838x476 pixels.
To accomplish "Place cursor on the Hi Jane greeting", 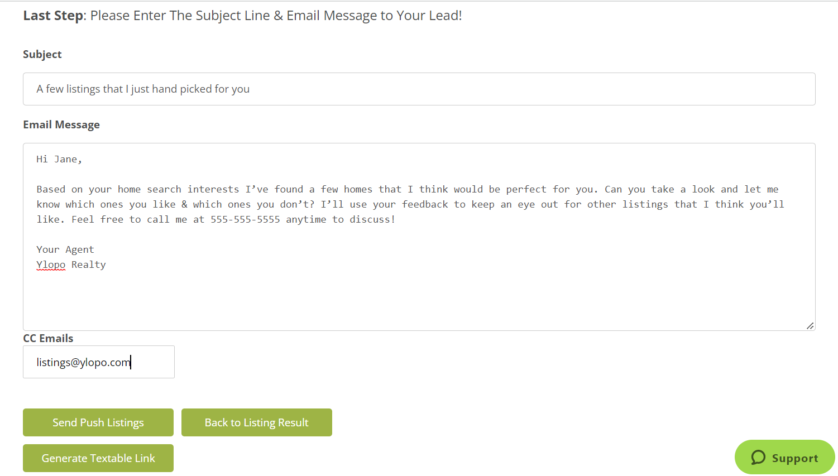I will [x=59, y=160].
